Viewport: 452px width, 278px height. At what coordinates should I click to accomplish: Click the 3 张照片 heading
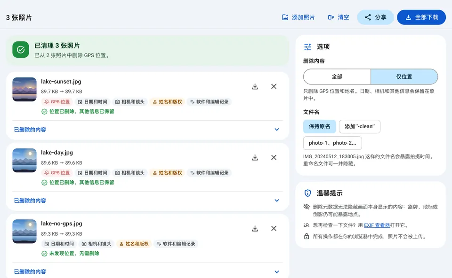coord(19,17)
